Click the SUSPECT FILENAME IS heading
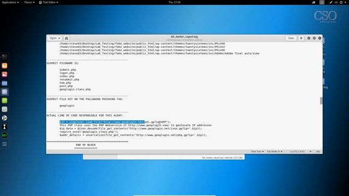 [63, 63]
